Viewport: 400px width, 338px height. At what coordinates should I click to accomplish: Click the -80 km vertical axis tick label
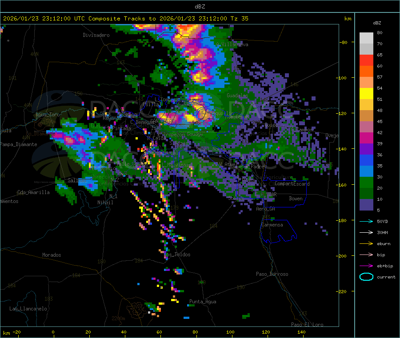coord(343,43)
